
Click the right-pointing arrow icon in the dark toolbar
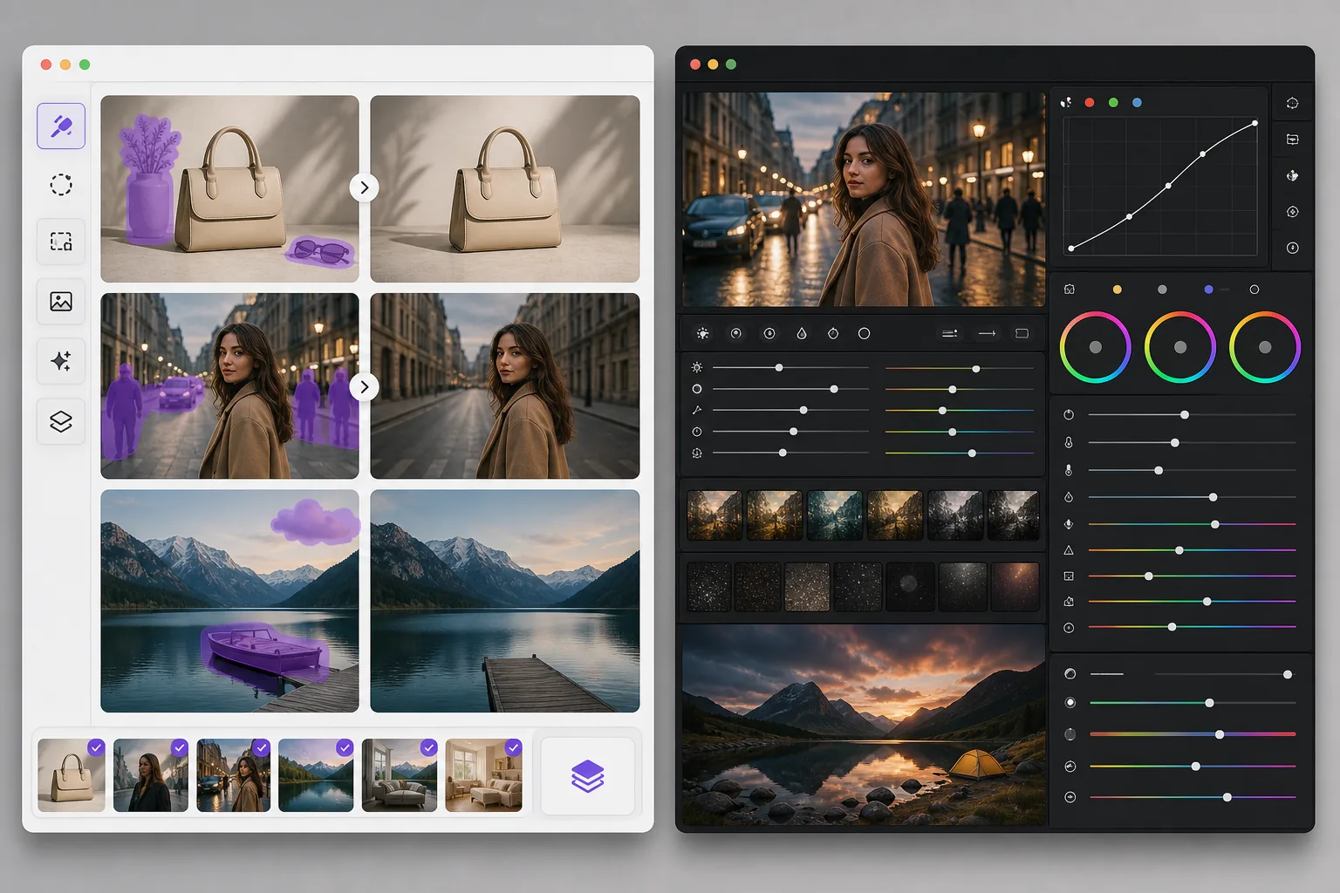[x=987, y=333]
